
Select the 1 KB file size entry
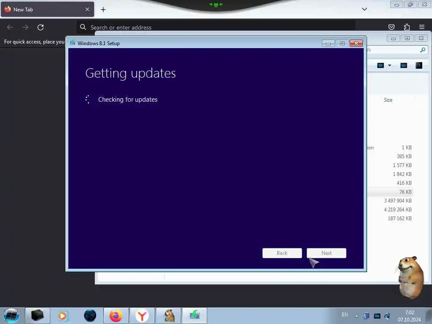pos(406,148)
